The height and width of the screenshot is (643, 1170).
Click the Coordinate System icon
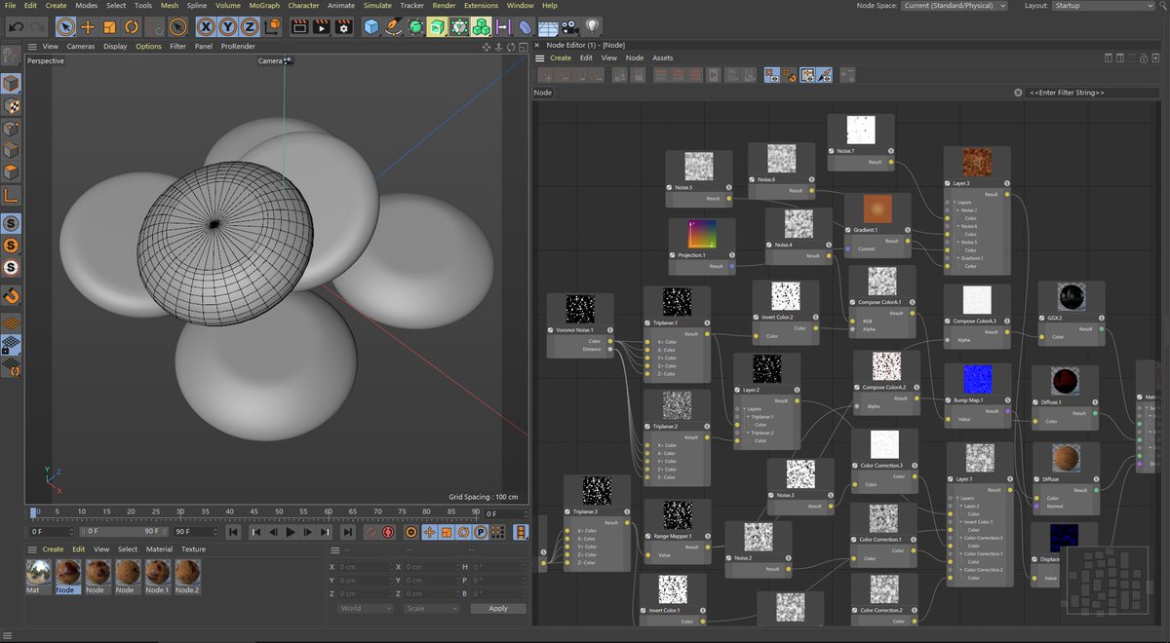272,26
